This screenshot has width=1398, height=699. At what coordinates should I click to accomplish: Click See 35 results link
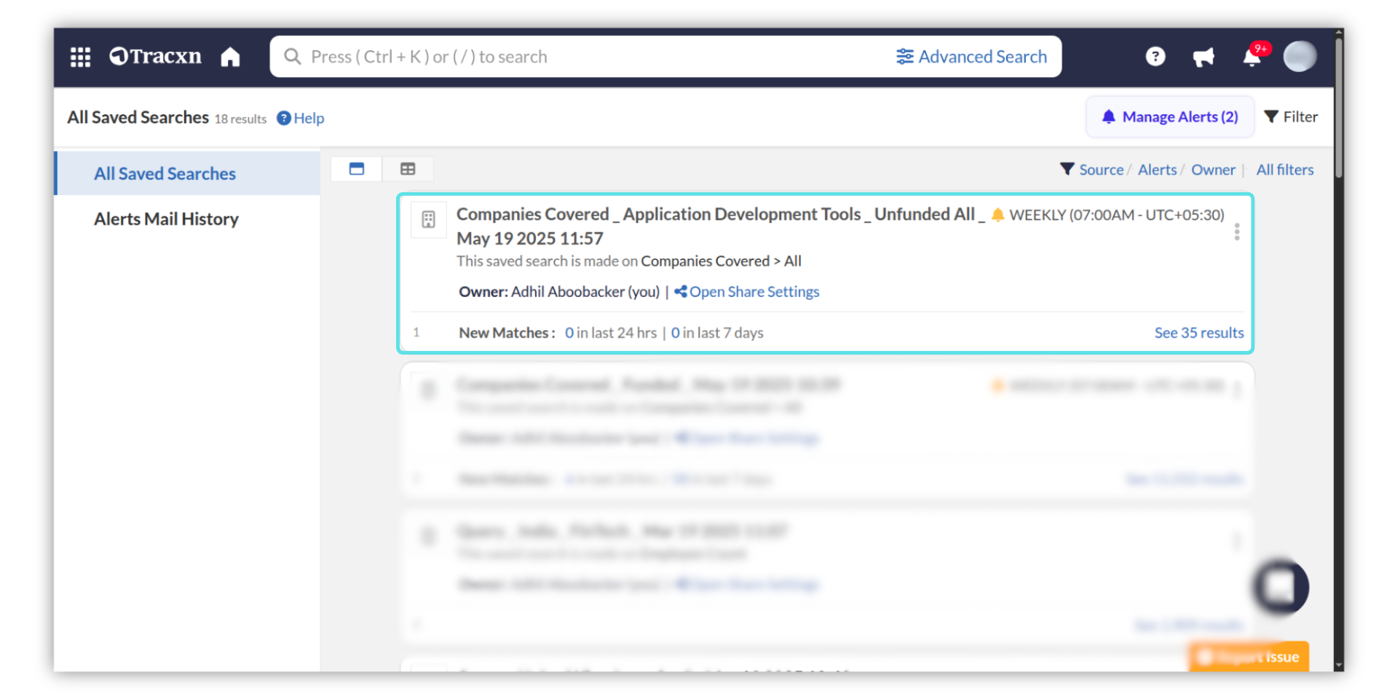1198,333
